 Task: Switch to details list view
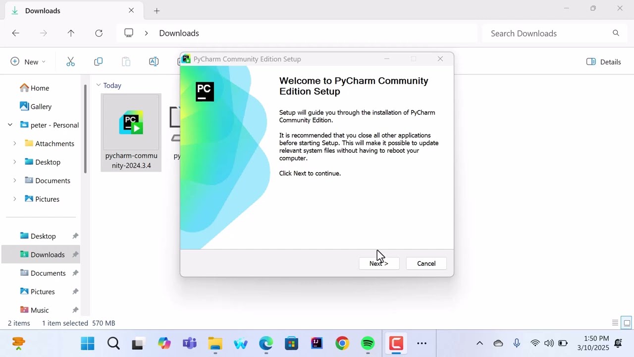615,323
